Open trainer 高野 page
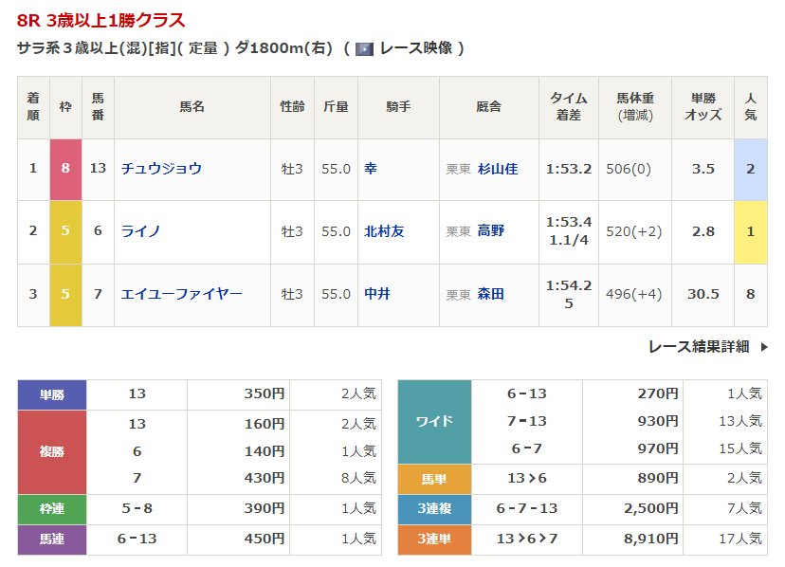This screenshot has width=785, height=567. coord(491,230)
